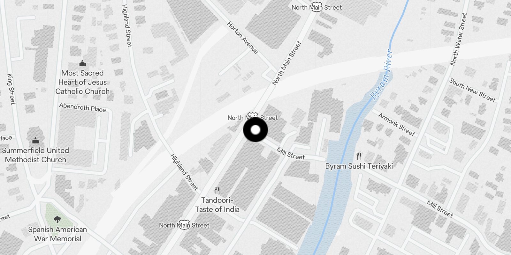Viewport: 511px width, 255px height.
Task: Click the Byram River label
Action: click(381, 74)
